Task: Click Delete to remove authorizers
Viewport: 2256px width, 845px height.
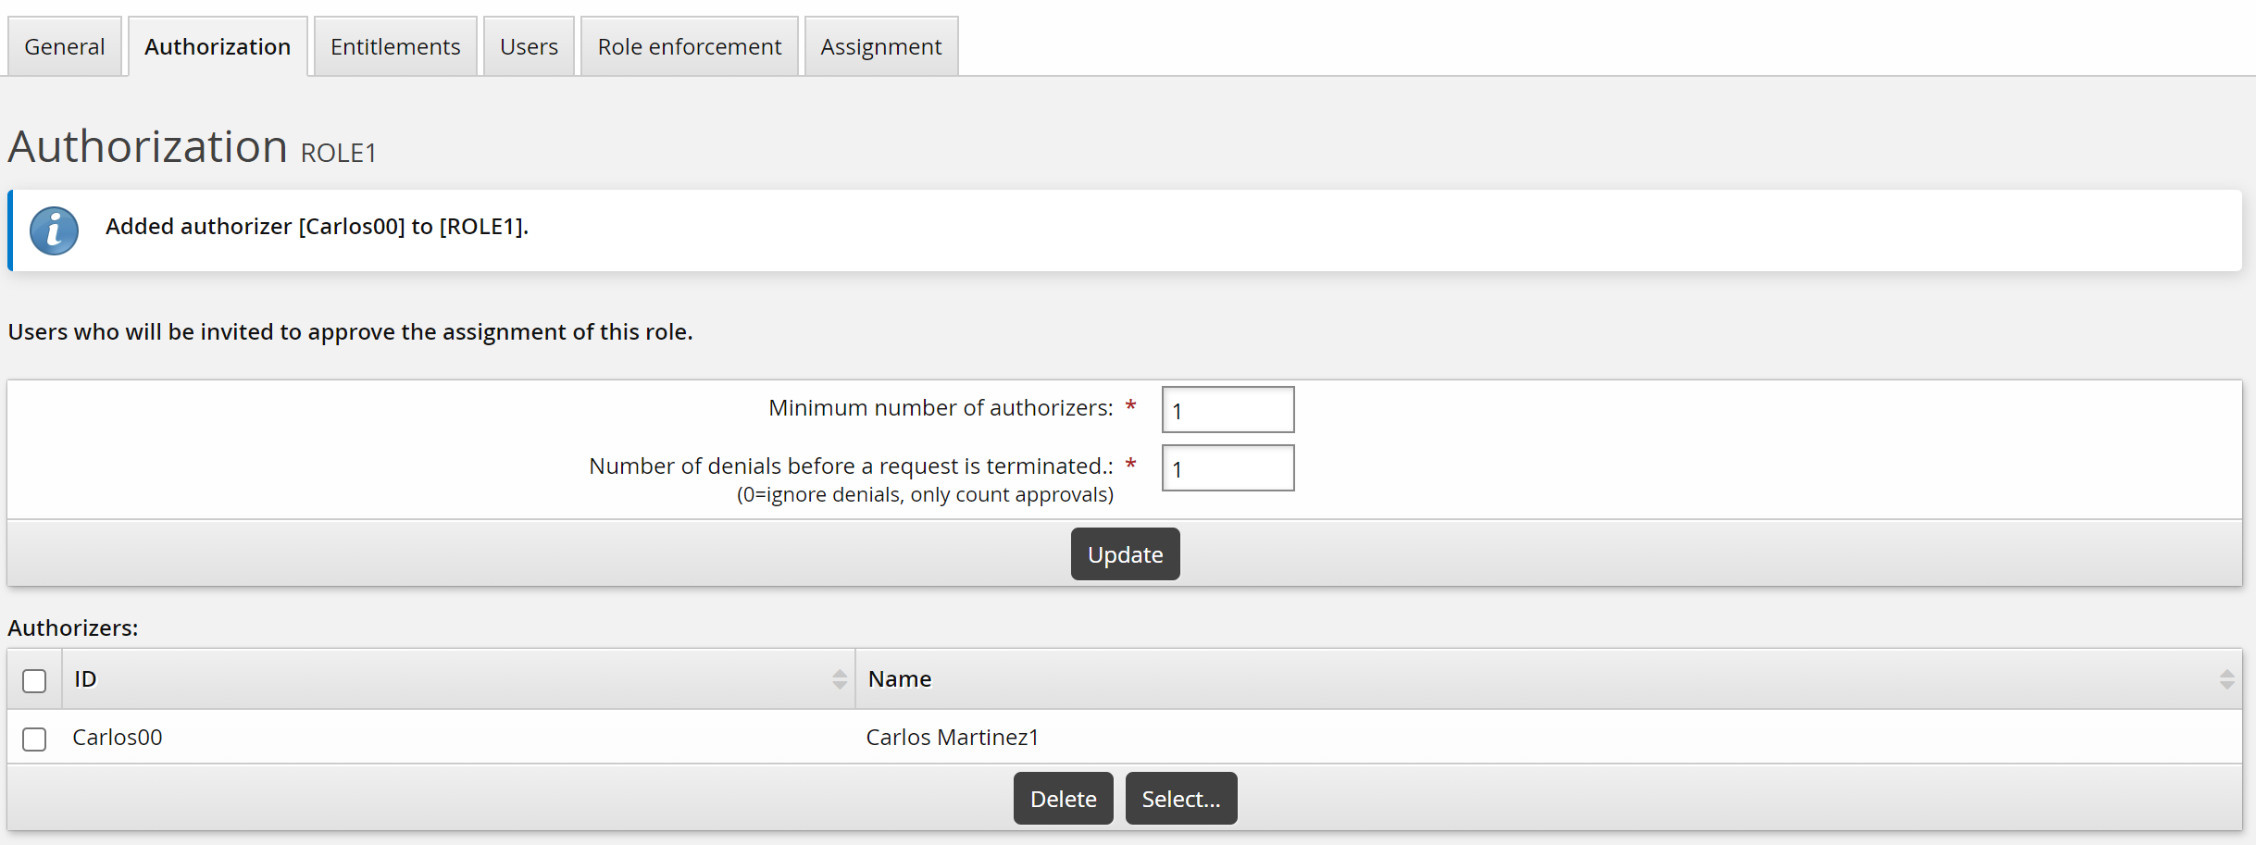Action: [x=1063, y=798]
